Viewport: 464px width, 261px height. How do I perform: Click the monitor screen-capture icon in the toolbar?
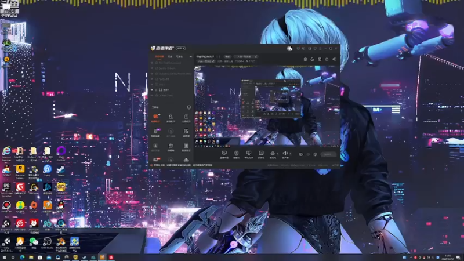point(224,153)
